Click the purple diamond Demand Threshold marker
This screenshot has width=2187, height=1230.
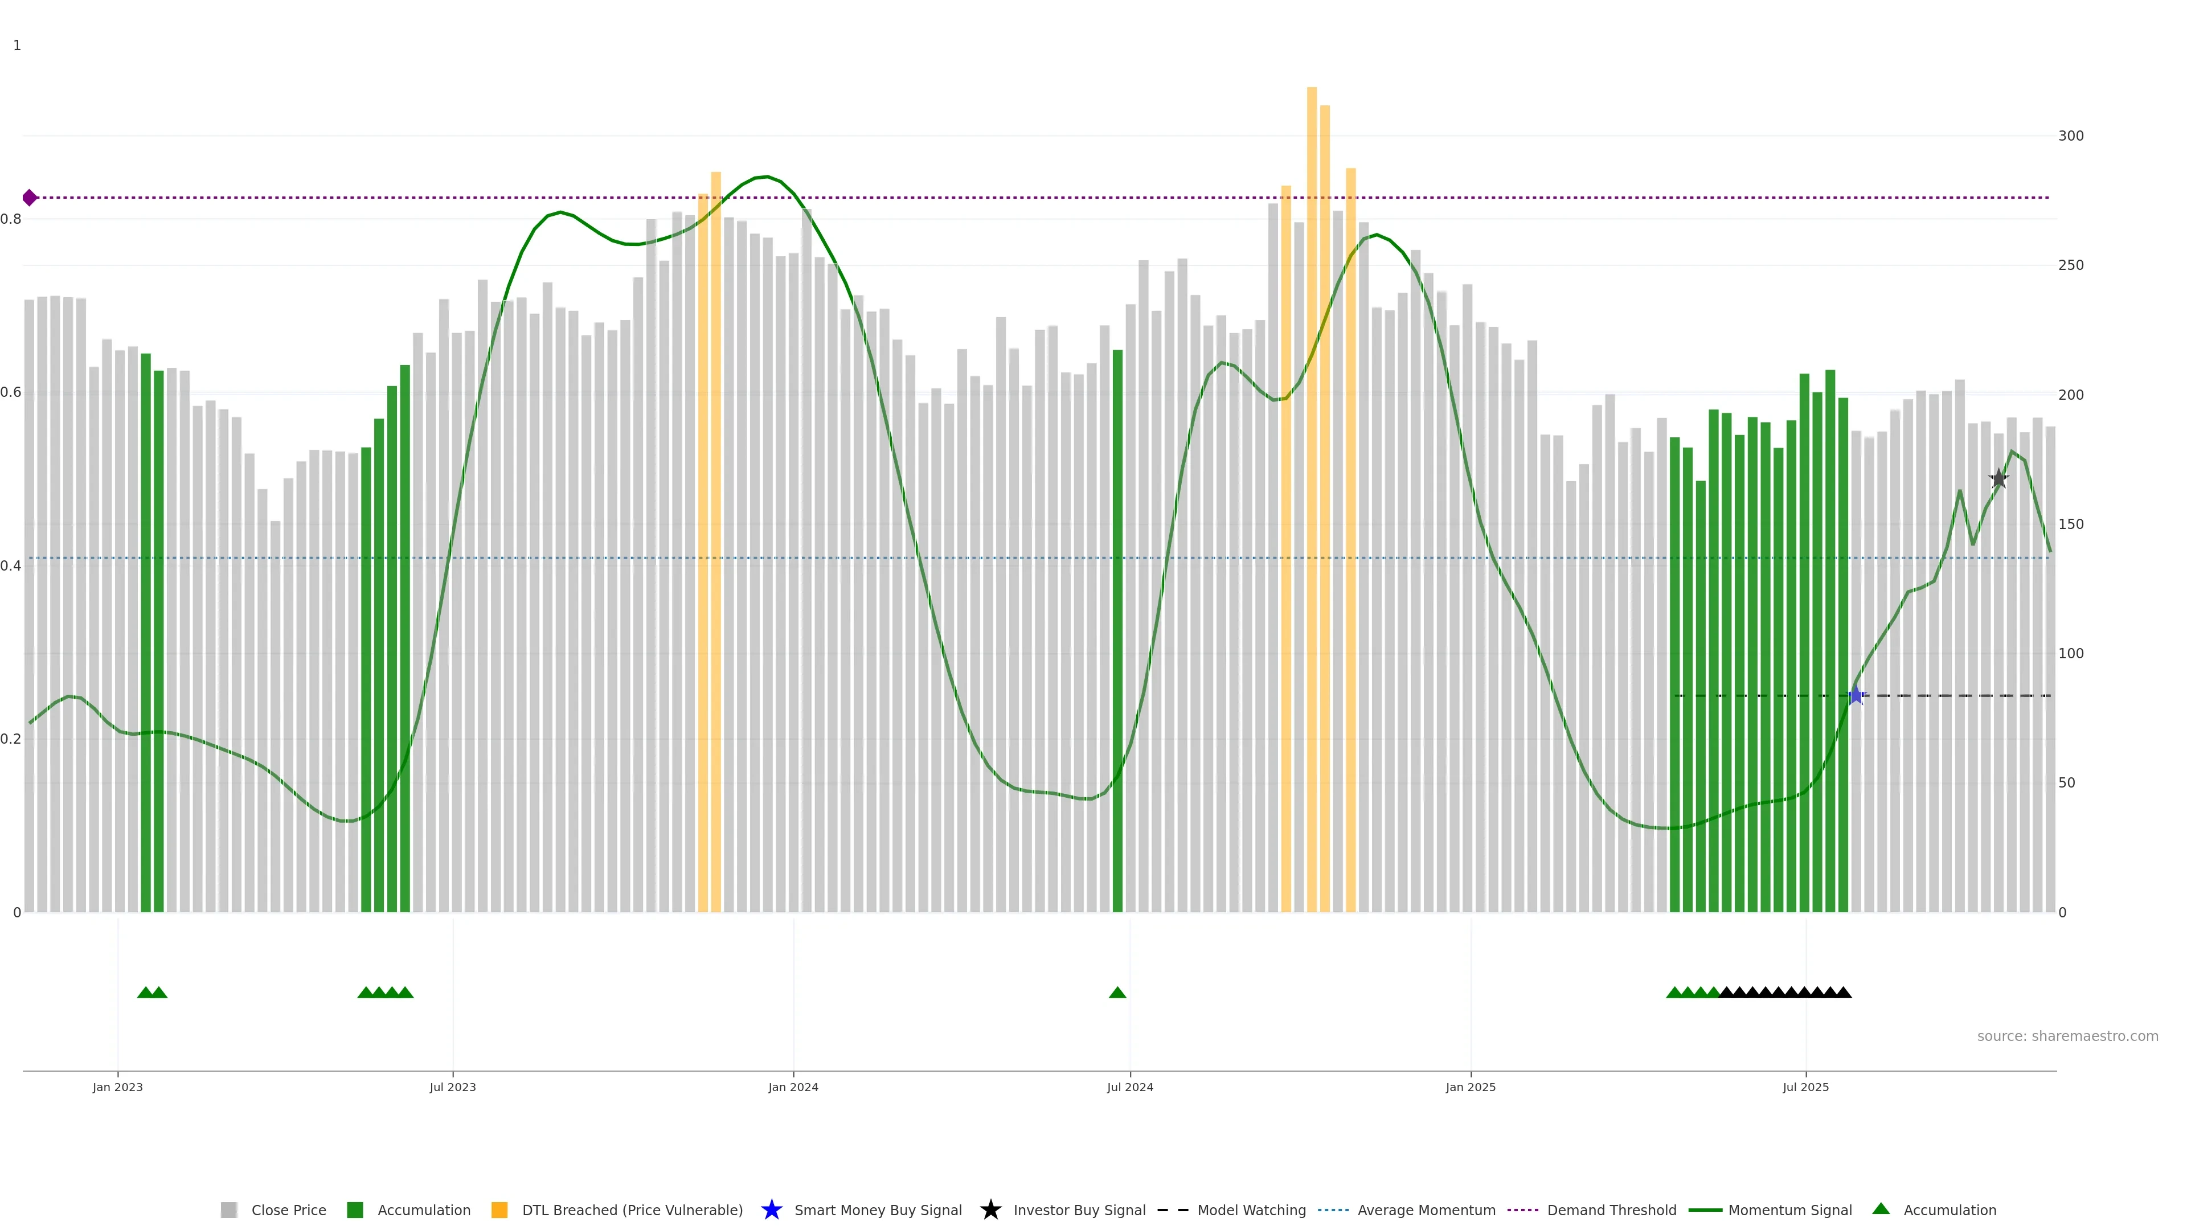[30, 198]
